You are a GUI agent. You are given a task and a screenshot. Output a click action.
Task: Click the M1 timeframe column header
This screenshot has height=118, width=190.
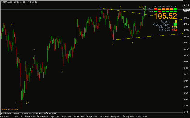tap(155, 6)
